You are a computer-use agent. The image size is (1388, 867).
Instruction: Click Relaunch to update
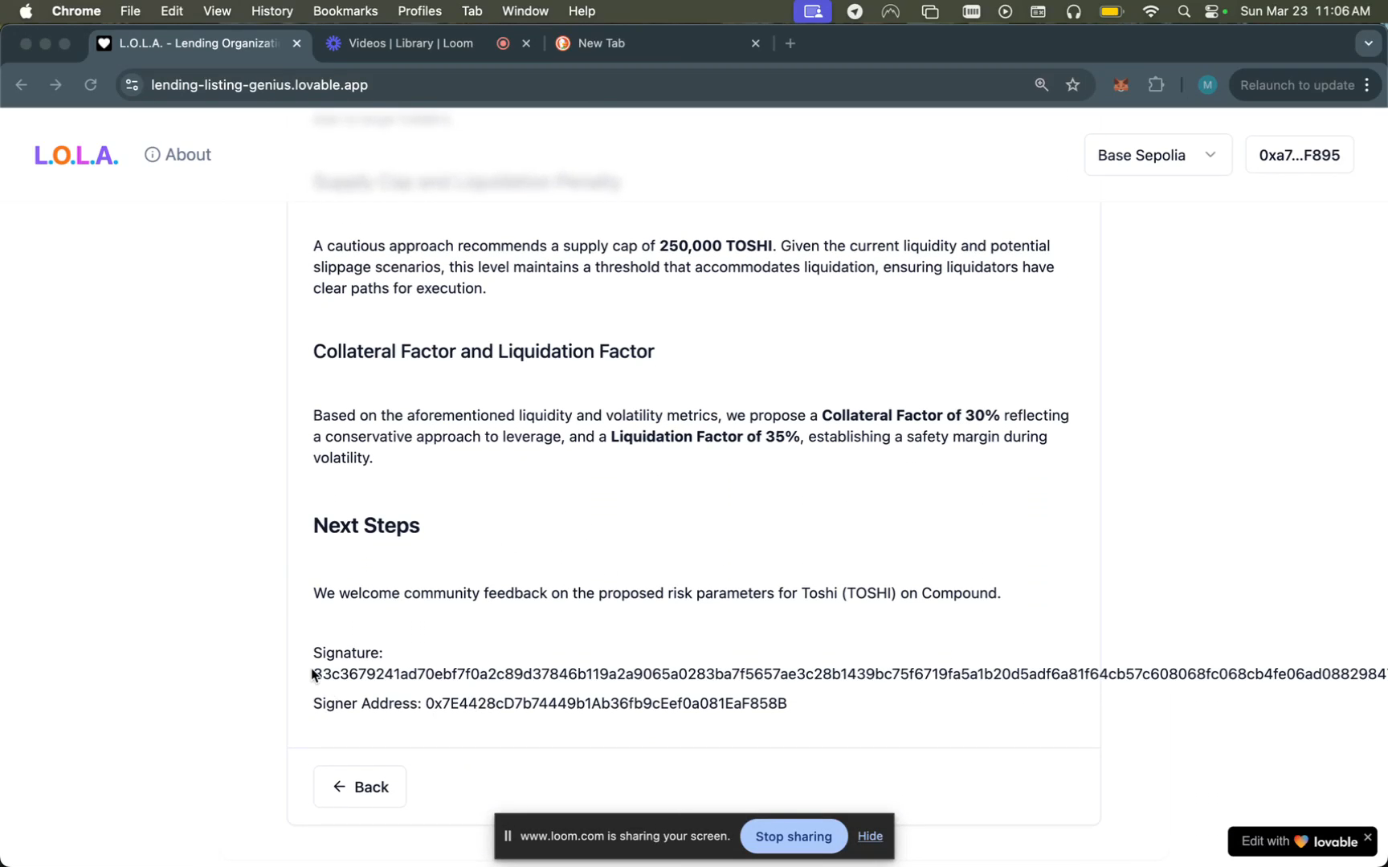pos(1296,85)
